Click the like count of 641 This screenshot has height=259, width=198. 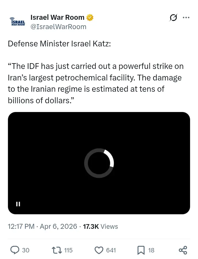(111, 250)
